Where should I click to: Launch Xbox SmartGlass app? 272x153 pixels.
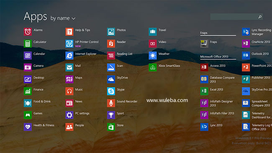(153, 67)
